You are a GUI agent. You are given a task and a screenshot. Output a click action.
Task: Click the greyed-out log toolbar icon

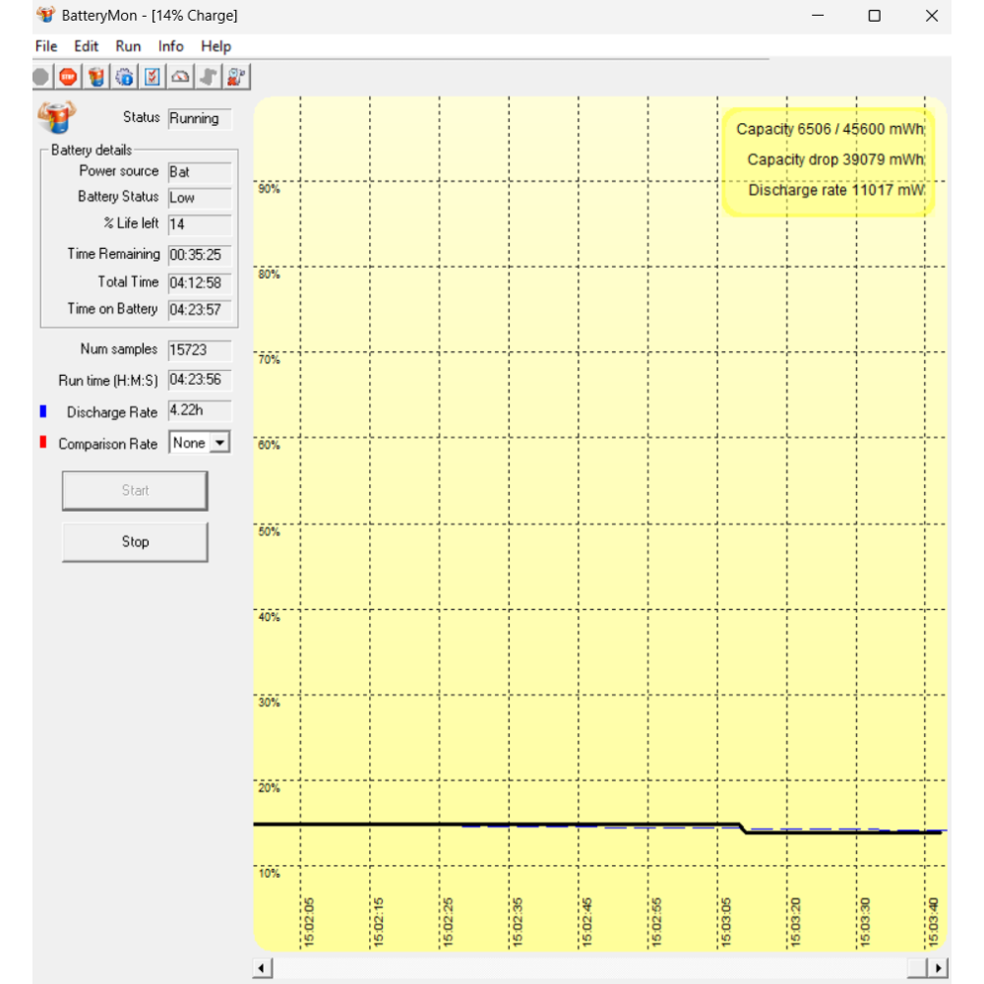coord(209,77)
